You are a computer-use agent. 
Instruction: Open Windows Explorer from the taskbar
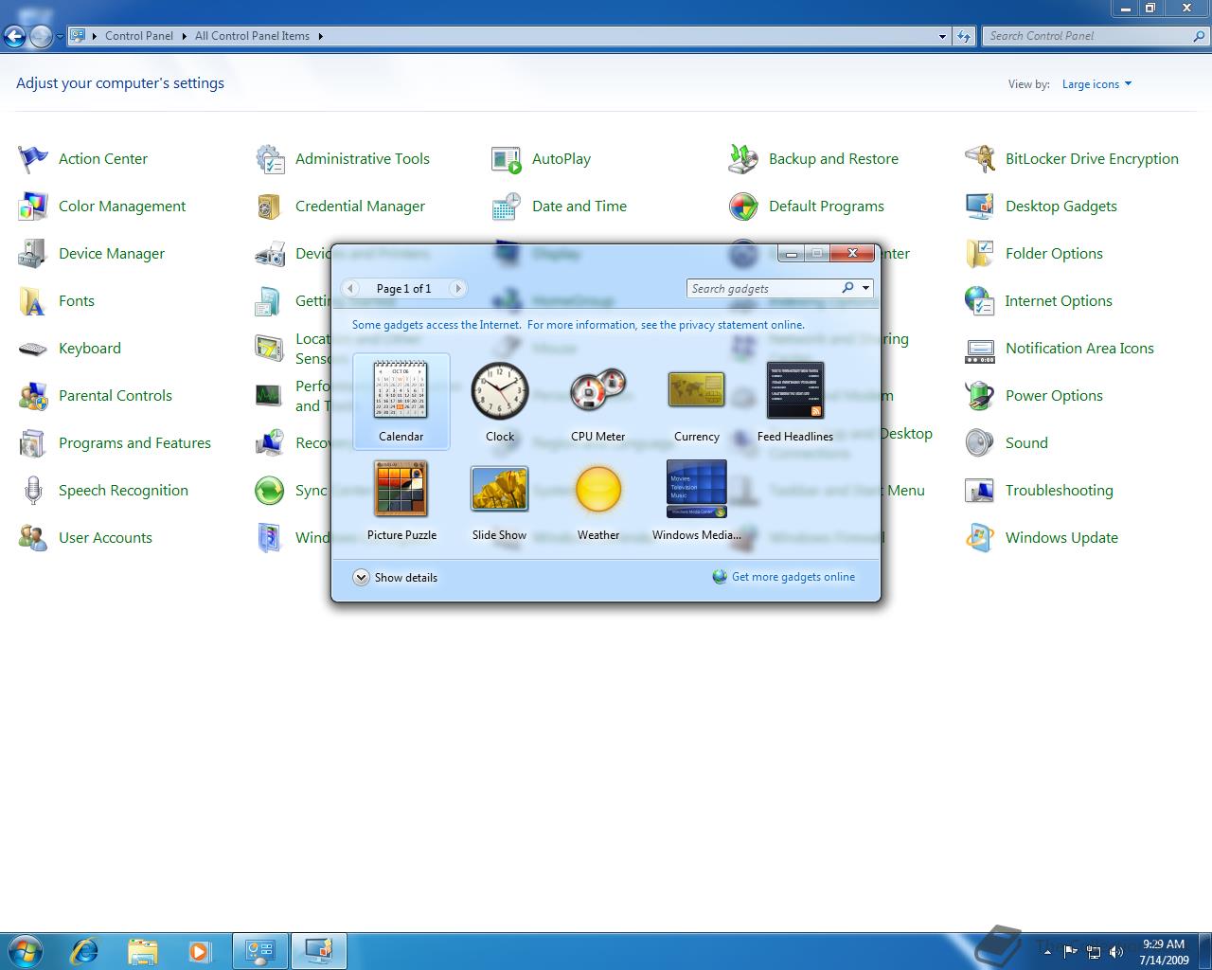coord(142,950)
